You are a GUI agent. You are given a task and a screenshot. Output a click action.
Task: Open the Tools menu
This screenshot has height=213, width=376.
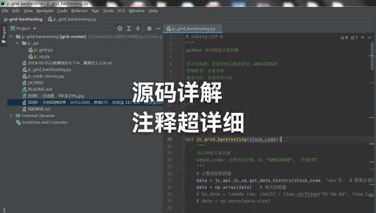pos(108,11)
